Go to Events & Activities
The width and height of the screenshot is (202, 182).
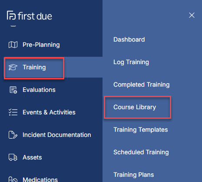click(x=49, y=112)
